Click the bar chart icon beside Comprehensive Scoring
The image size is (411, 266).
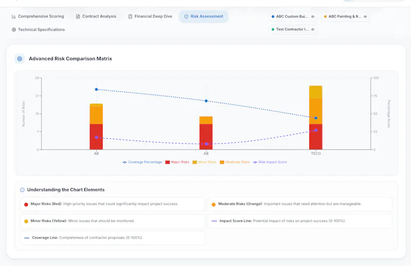tap(14, 16)
